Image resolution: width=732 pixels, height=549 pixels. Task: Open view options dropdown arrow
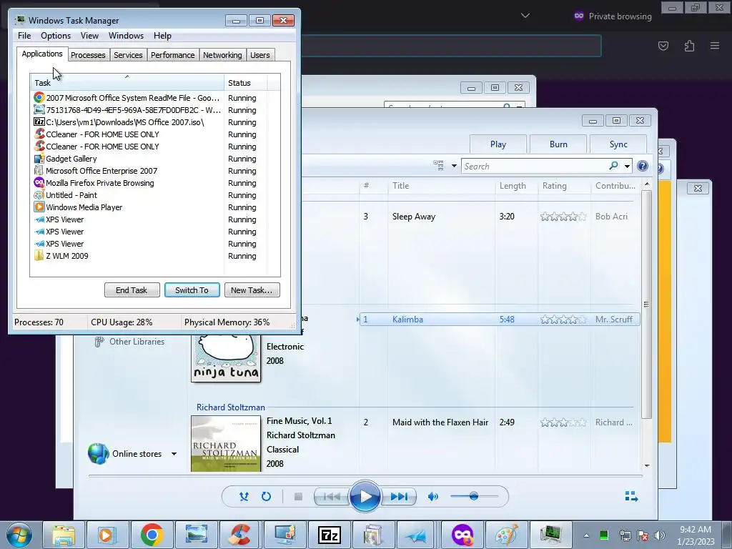(454, 166)
